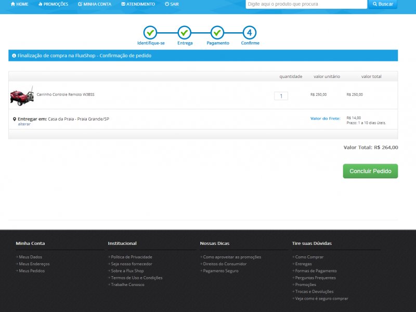The height and width of the screenshot is (312, 416).
Task: Click product name Carrinho Controle Remoto W3BSS
Action: (x=66, y=95)
